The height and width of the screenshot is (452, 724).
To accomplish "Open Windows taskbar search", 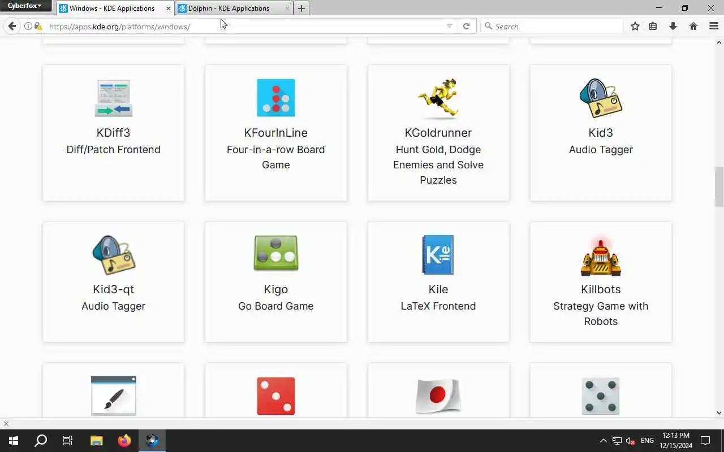I will tap(41, 441).
